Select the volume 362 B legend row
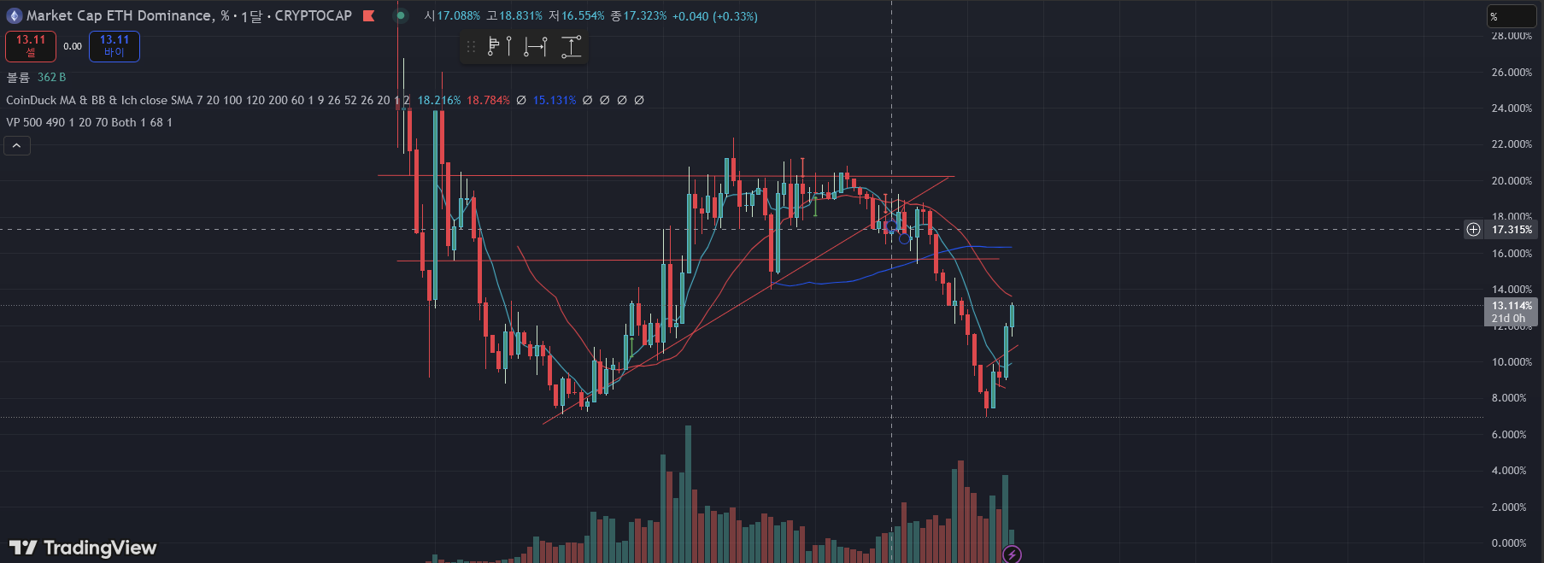The image size is (1544, 563). 36,77
